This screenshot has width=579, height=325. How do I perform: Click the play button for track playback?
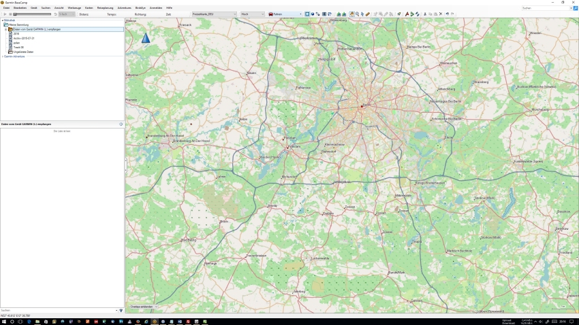click(x=4, y=14)
